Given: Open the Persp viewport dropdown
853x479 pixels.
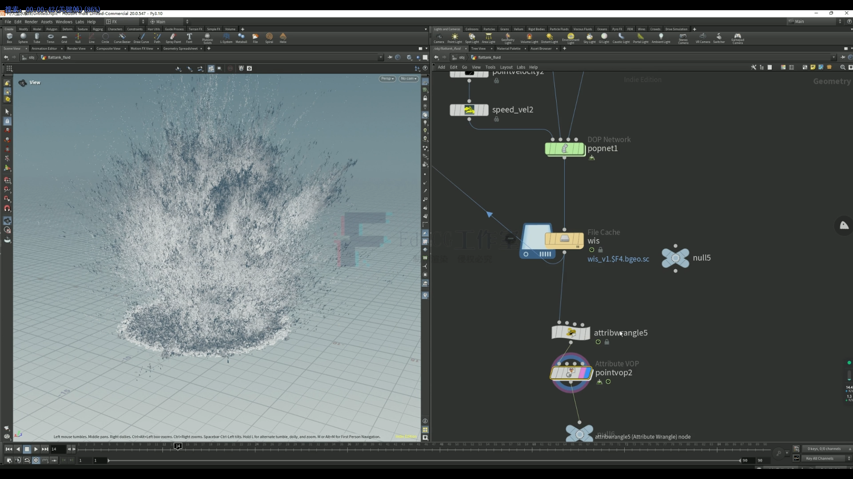Looking at the screenshot, I should pos(387,79).
